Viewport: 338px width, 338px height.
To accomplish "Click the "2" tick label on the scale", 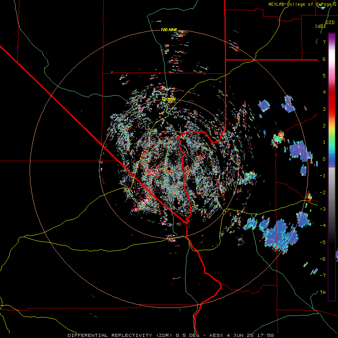I will [324, 126].
